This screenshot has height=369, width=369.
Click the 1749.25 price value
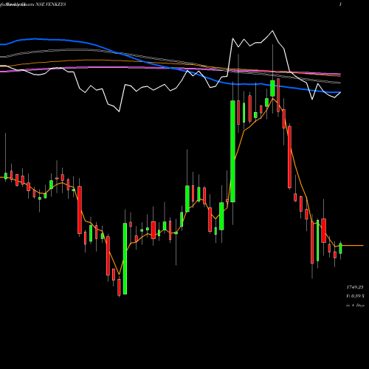(x=354, y=287)
